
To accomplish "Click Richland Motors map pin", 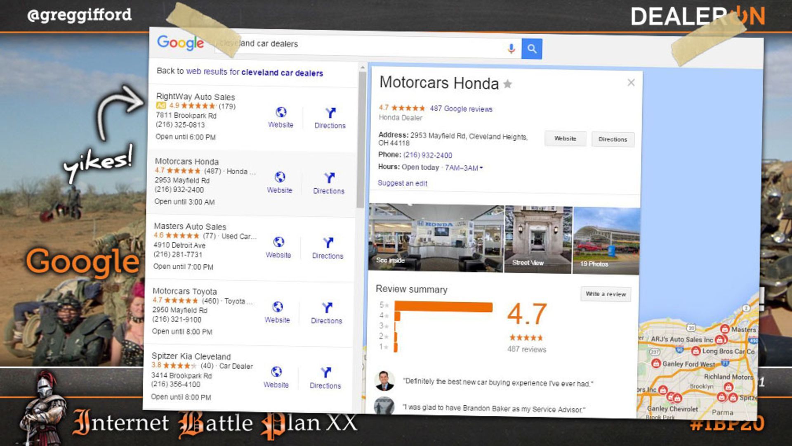I will coord(728,387).
